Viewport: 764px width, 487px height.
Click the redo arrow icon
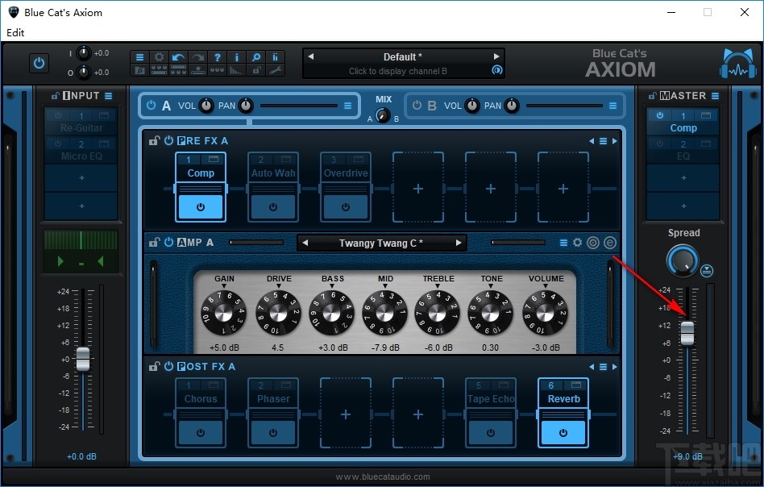point(197,57)
